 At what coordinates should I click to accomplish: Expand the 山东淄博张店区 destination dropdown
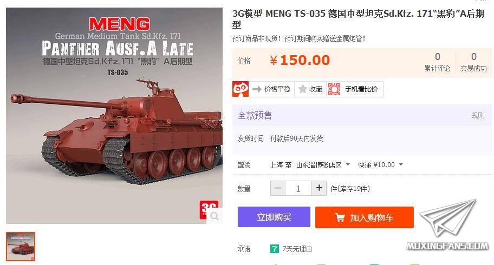click(348, 164)
